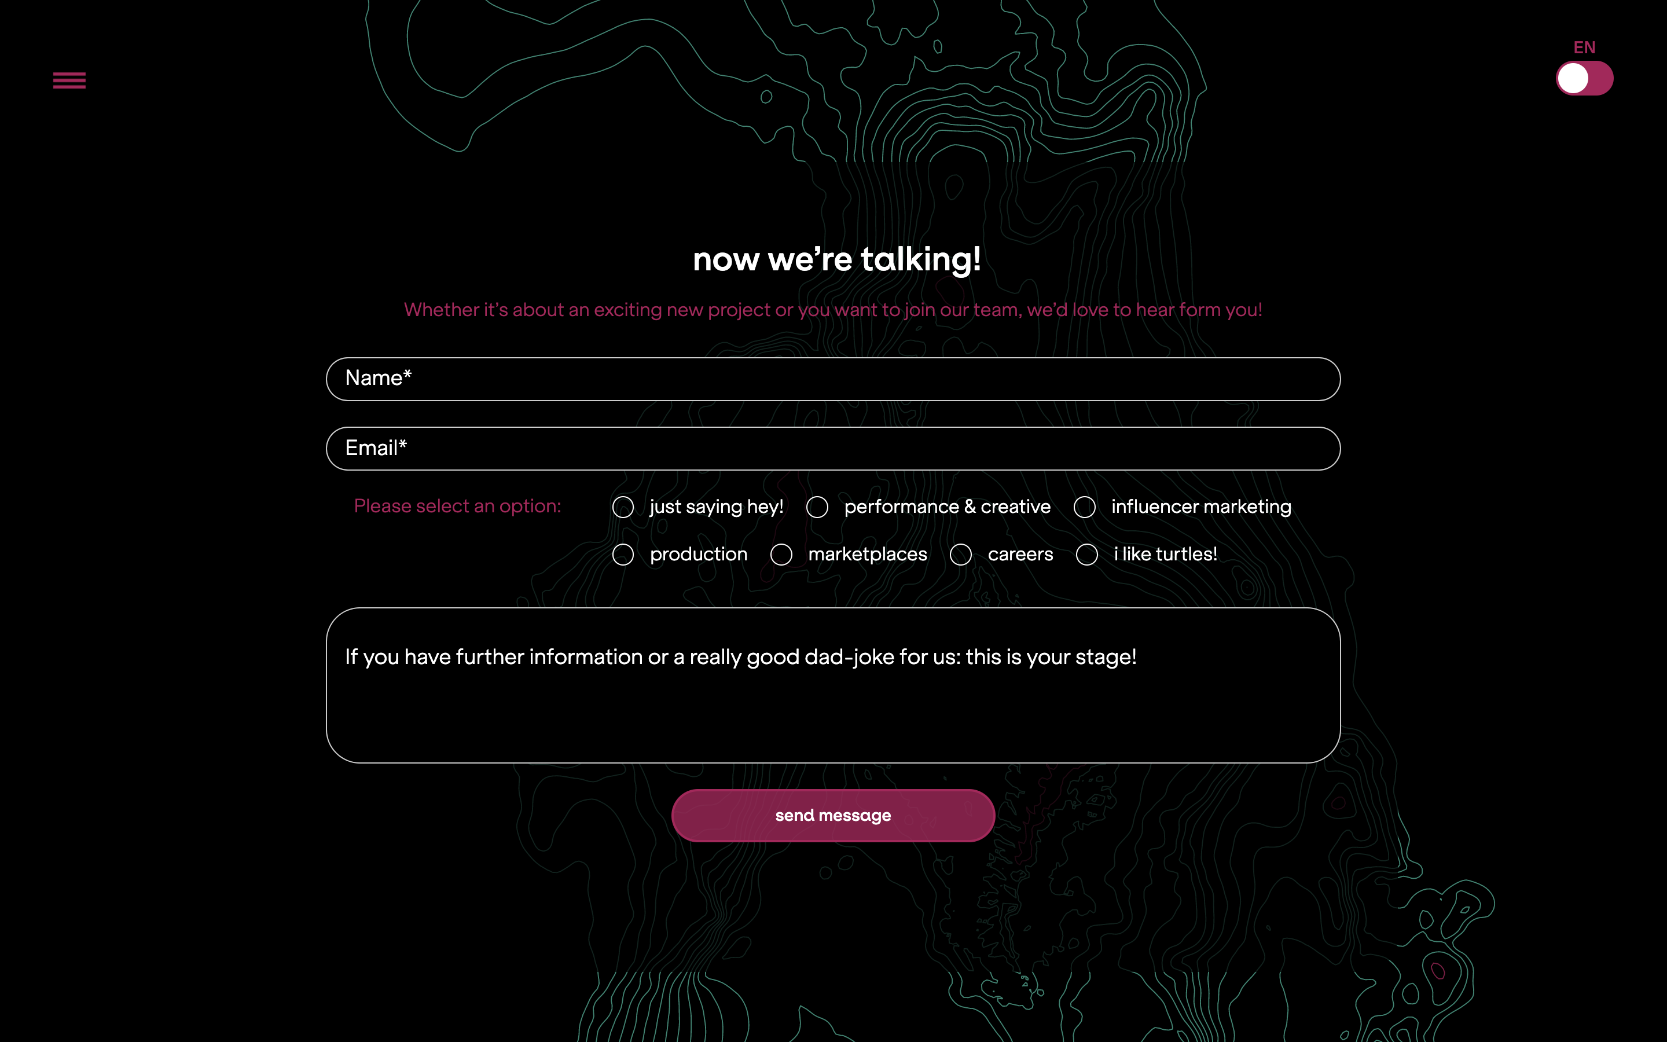1667x1042 pixels.
Task: Click the pink toggle switch control
Action: (1584, 77)
